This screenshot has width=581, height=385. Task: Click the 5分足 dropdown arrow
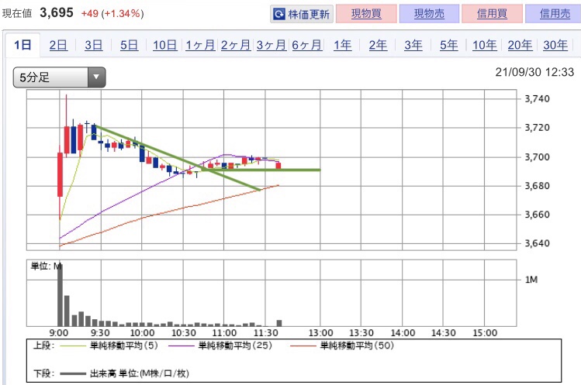click(x=97, y=77)
